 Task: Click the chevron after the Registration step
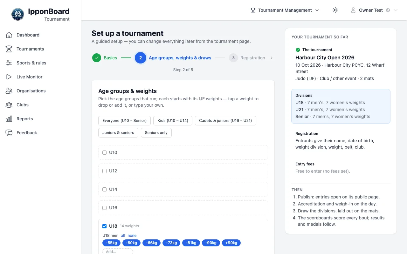coord(271,58)
